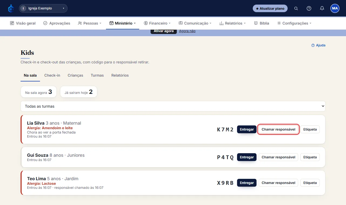Screen dimensions: 346x205
Task: Switch to the Crianças tab
Action: [75, 75]
